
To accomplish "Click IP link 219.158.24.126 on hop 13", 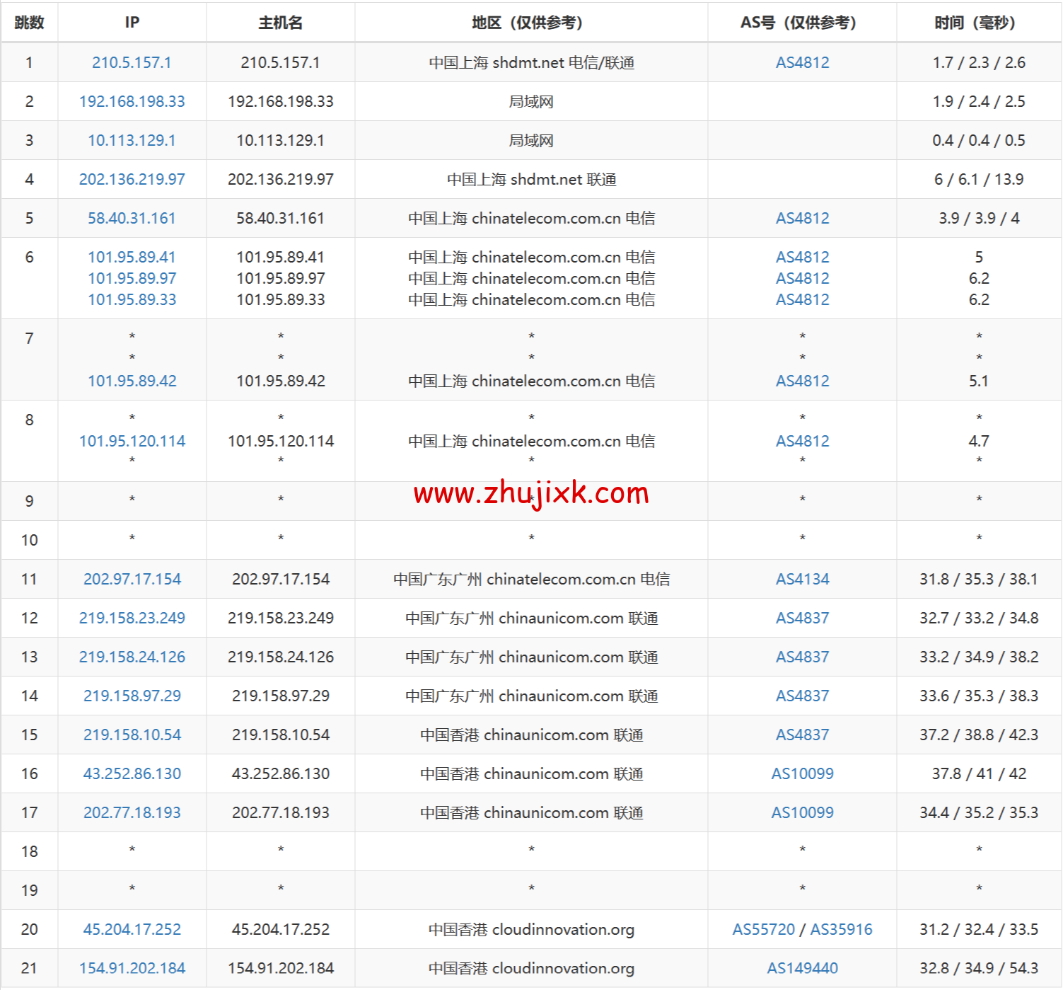I will tap(131, 657).
